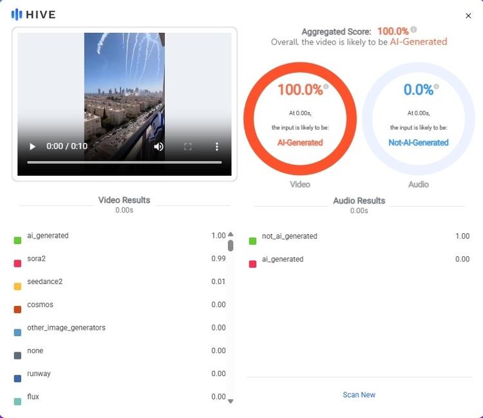Click the Audio Results heading
The height and width of the screenshot is (418, 483).
click(x=359, y=200)
